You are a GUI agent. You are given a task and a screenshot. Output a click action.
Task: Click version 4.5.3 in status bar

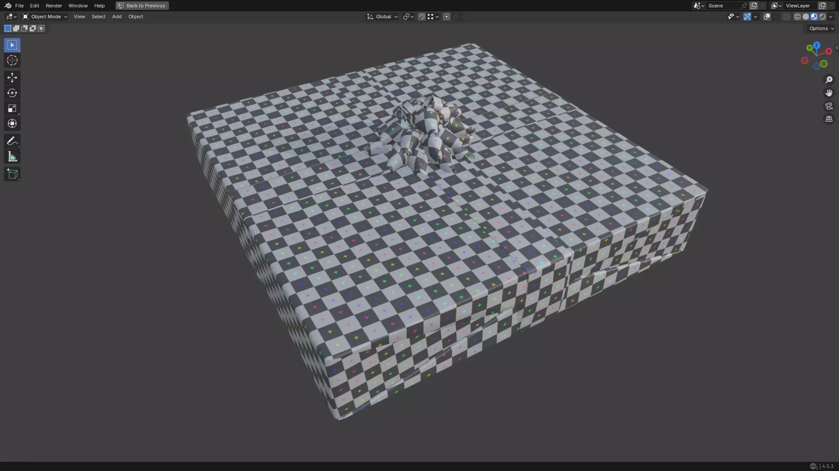tap(828, 466)
